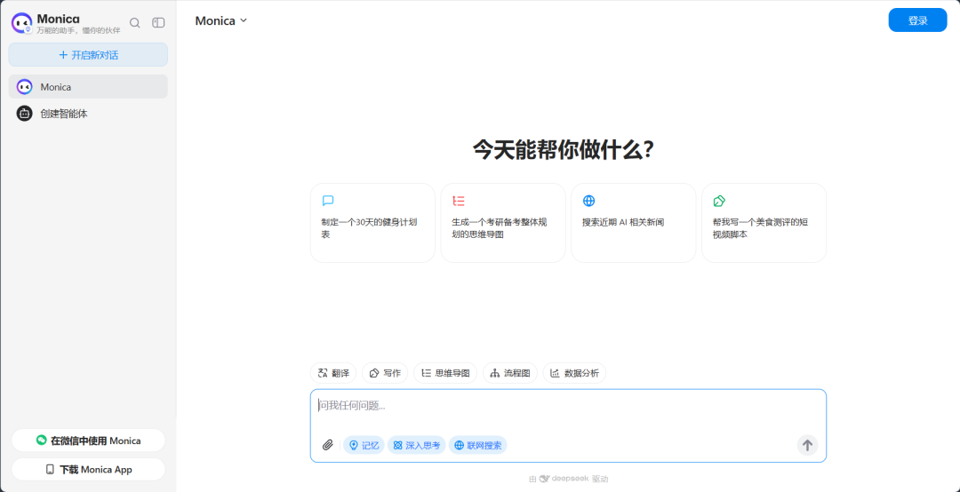Select the Monica chat entry in sidebar
The width and height of the screenshot is (960, 492).
click(x=88, y=87)
